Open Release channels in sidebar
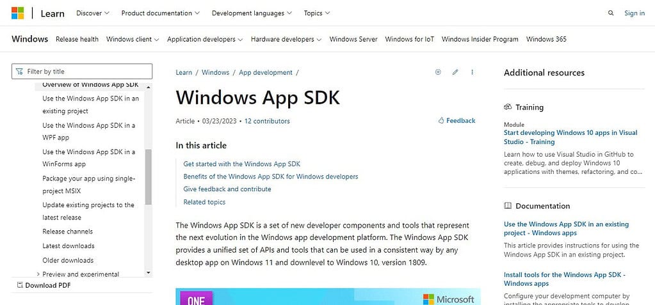This screenshot has height=305, width=655. [68, 231]
